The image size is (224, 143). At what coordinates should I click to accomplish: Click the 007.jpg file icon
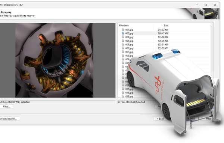tap(123, 52)
